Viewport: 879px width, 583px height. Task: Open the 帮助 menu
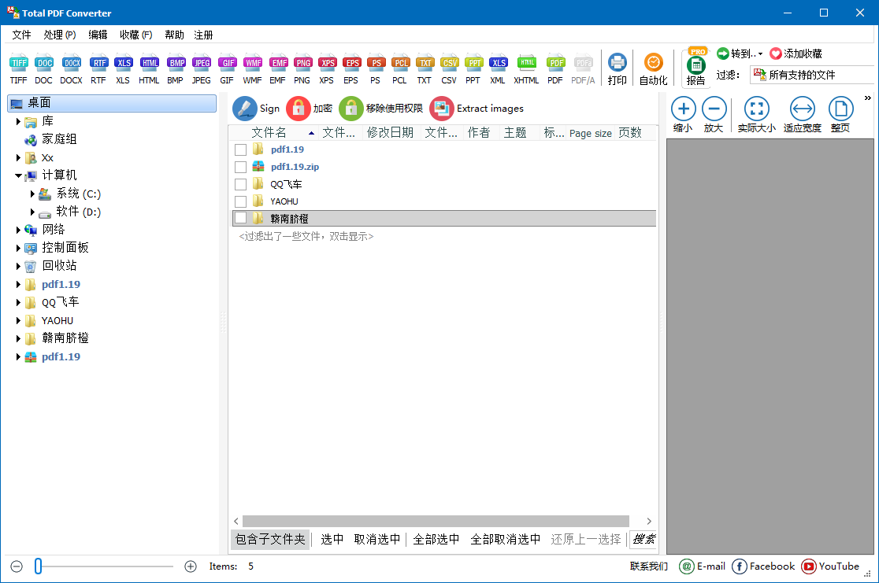[x=174, y=35]
